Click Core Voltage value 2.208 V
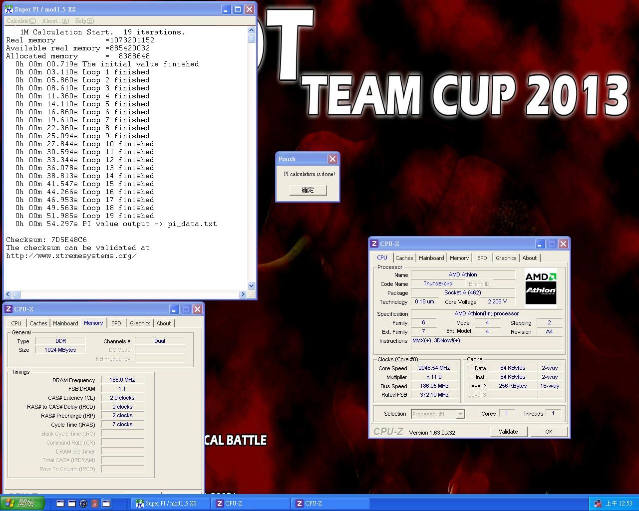Screen dimensions: 639x511 coord(497,301)
